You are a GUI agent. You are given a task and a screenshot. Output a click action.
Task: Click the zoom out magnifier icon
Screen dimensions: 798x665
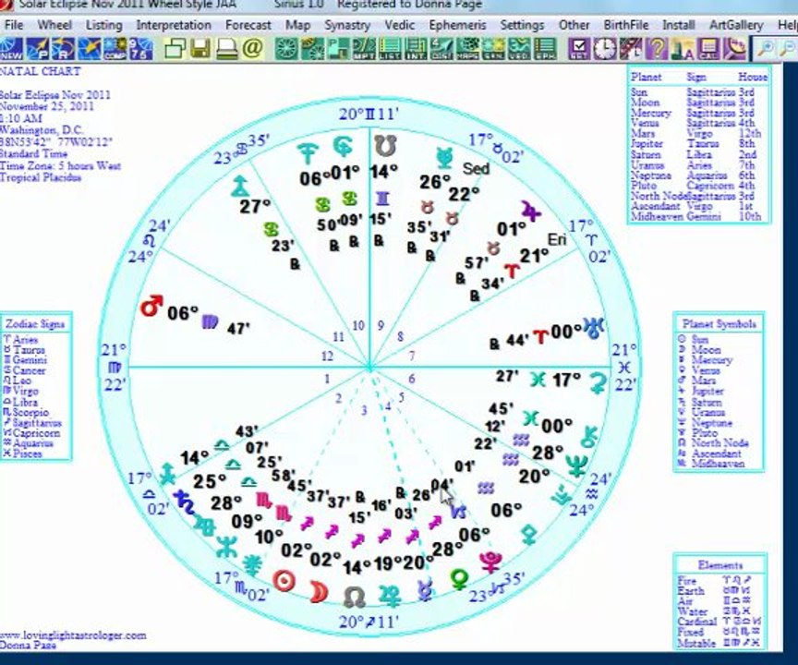click(x=788, y=49)
